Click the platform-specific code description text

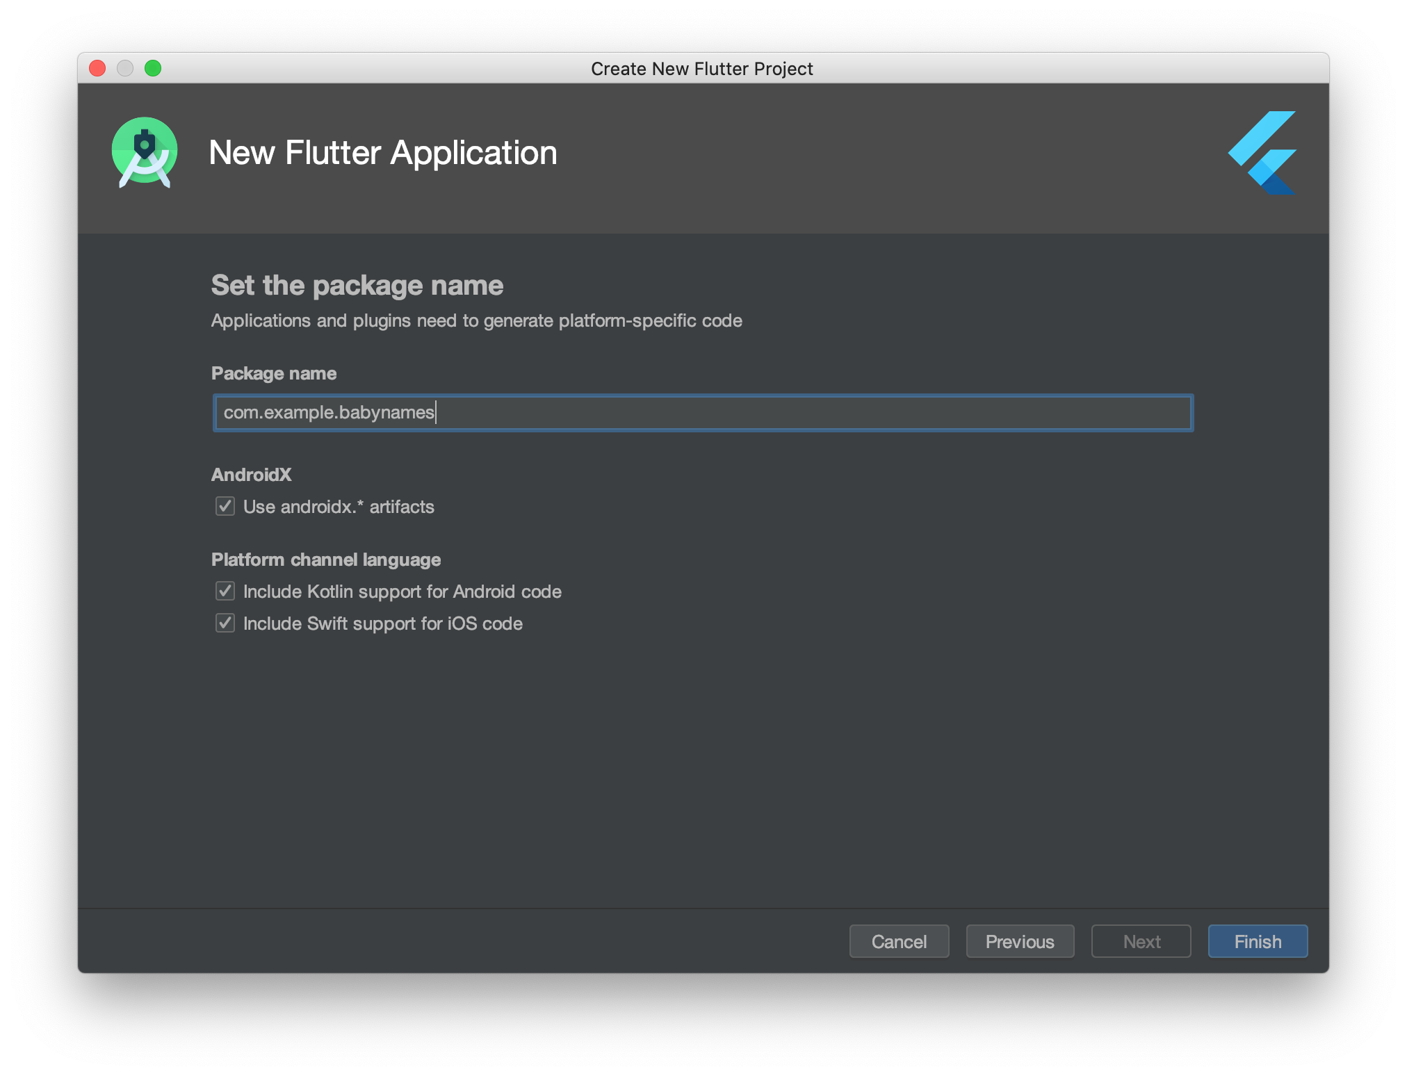point(477,320)
